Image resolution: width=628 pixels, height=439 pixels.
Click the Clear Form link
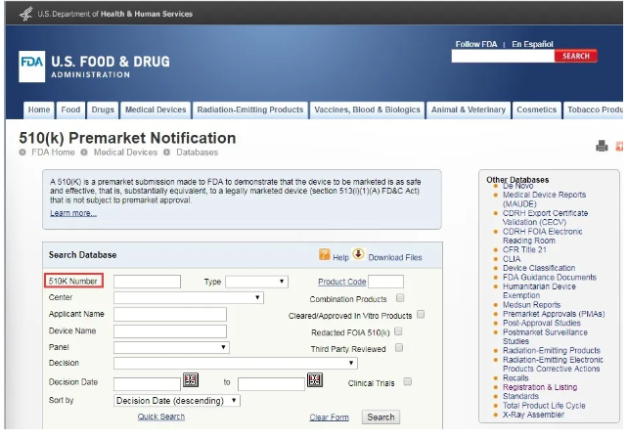(x=329, y=417)
